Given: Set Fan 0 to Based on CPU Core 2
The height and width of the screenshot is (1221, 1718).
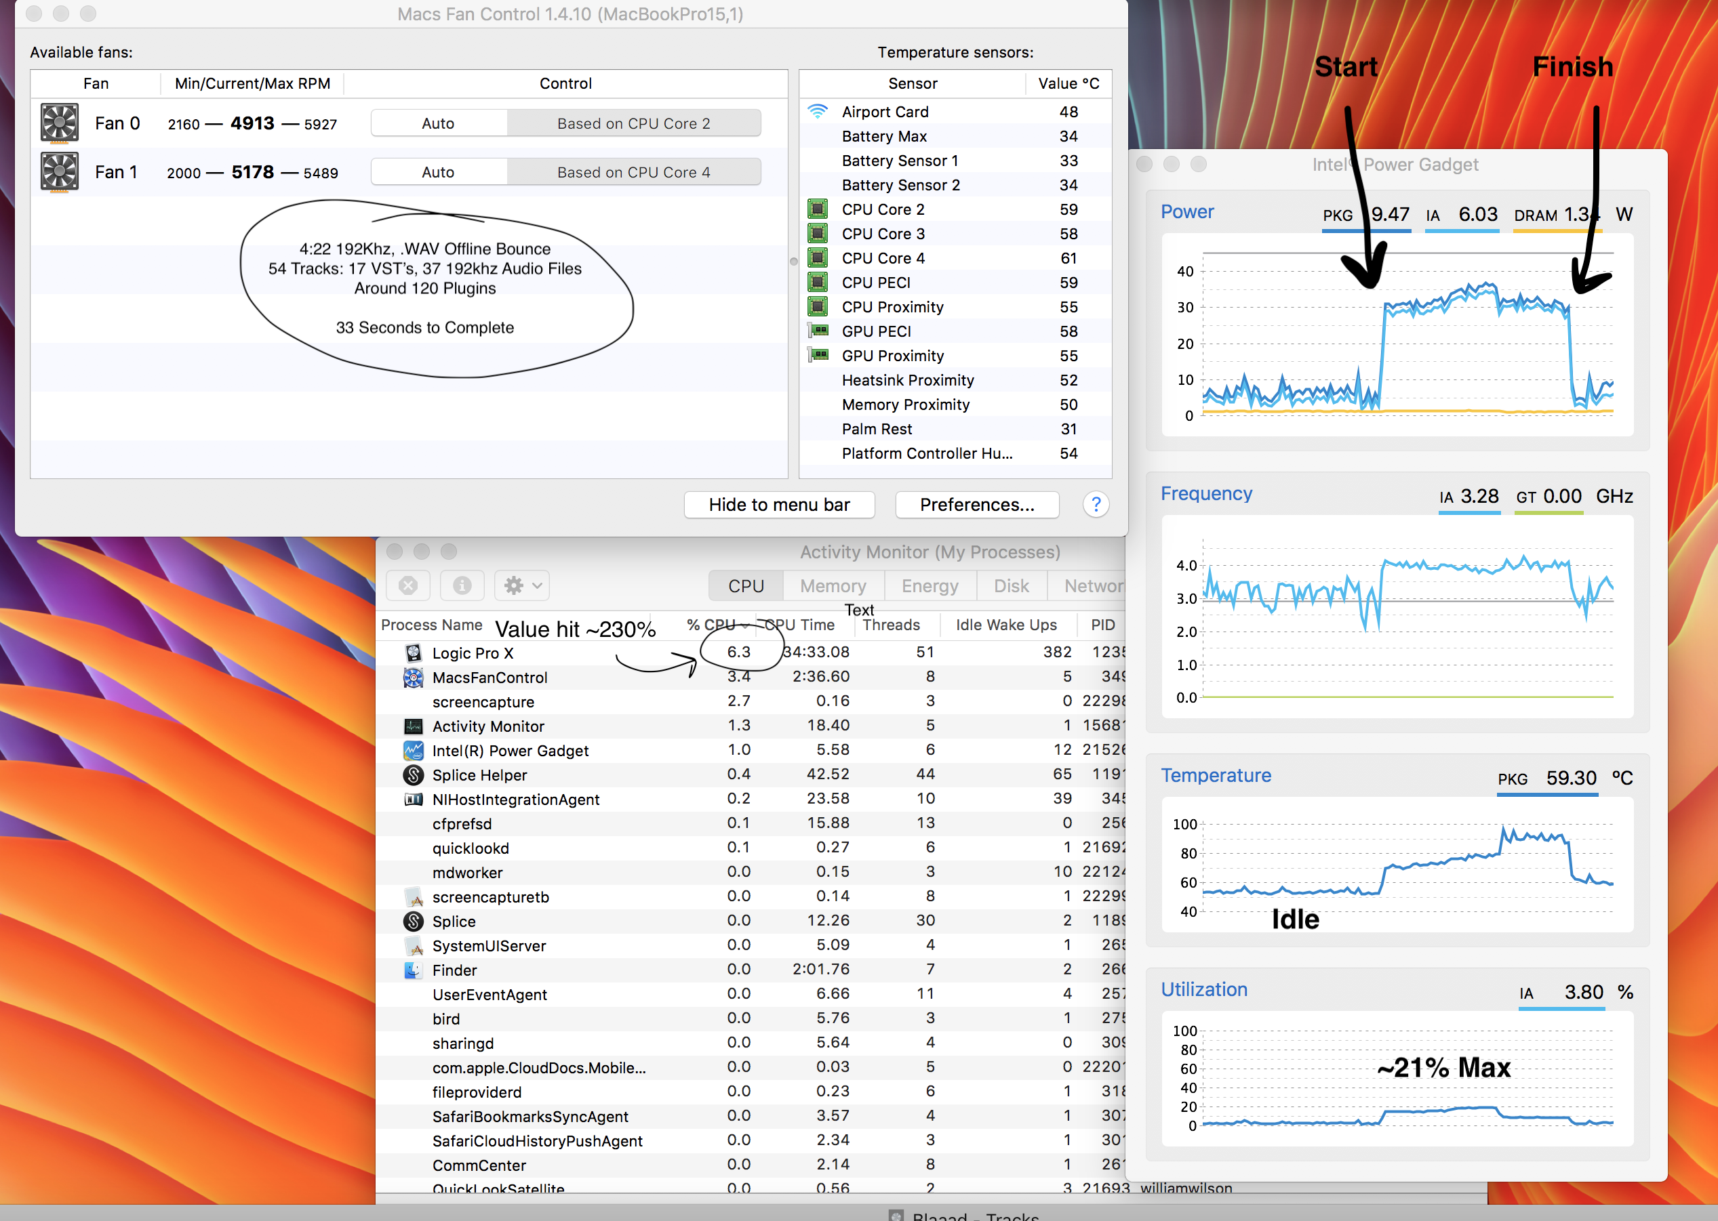Looking at the screenshot, I should [634, 123].
